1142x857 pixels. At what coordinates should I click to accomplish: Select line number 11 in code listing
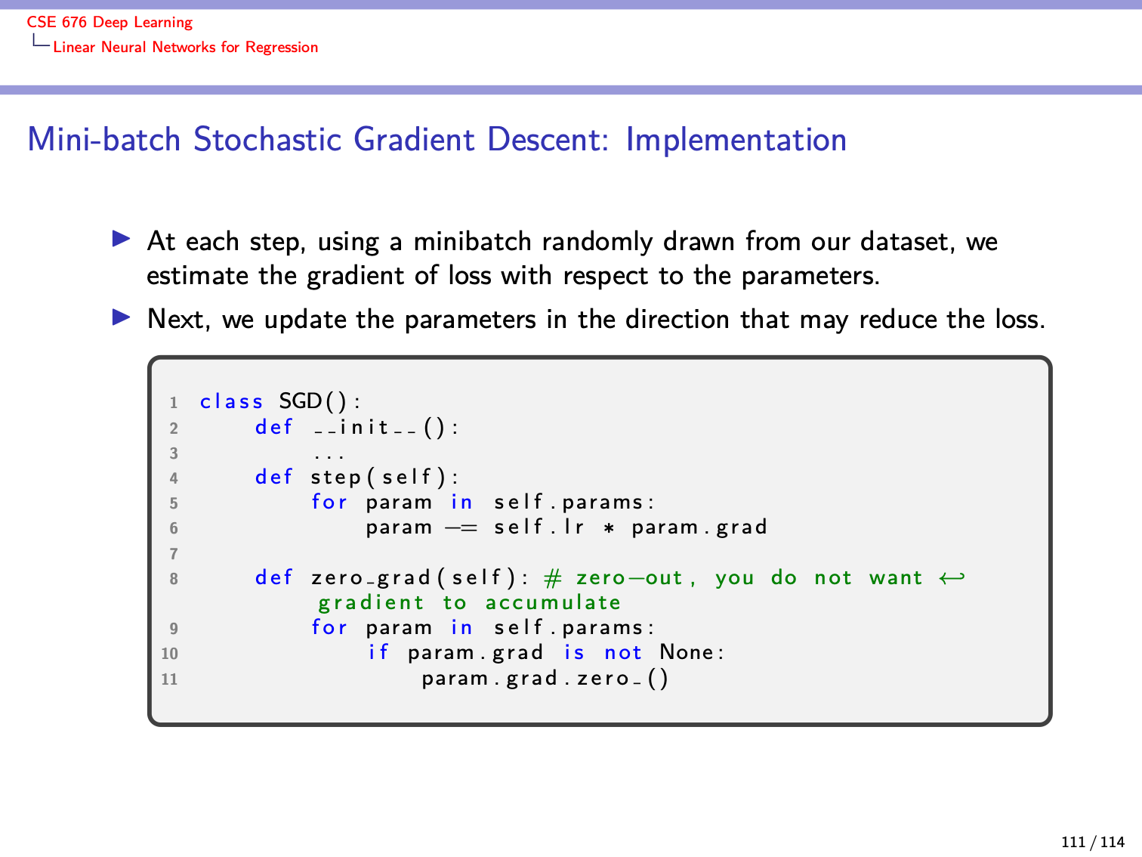point(170,679)
